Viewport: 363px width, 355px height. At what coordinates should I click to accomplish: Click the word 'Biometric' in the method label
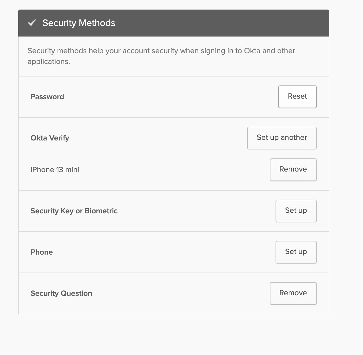101,211
